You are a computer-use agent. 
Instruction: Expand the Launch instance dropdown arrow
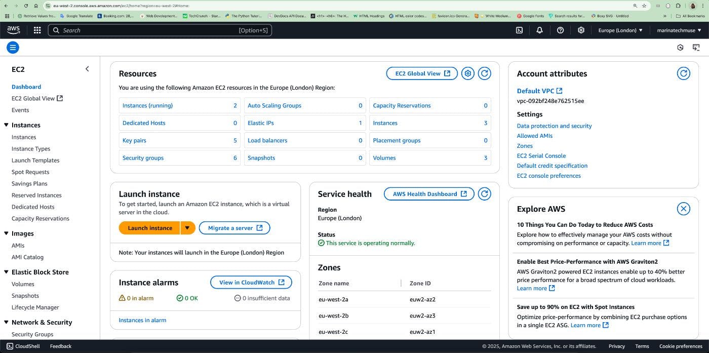pyautogui.click(x=187, y=228)
